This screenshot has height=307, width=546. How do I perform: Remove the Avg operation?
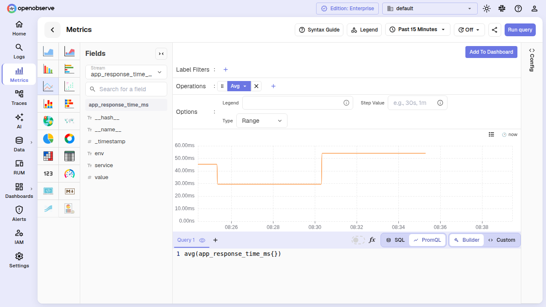pos(256,86)
